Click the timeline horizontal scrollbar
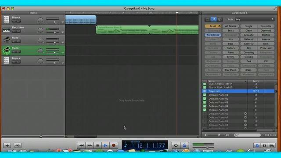The height and width of the screenshot is (158, 281). coord(86,136)
